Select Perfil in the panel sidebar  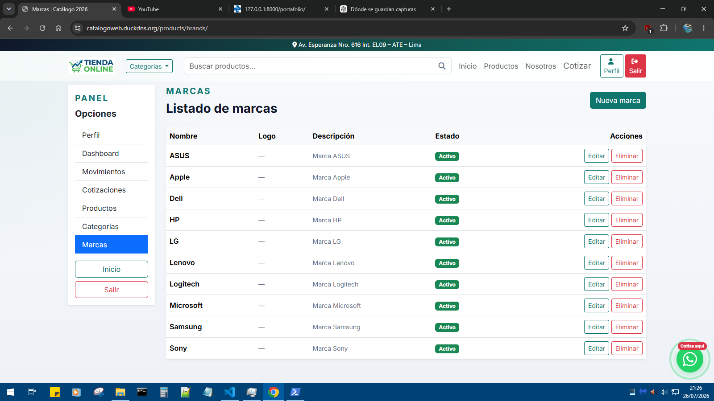coord(112,135)
